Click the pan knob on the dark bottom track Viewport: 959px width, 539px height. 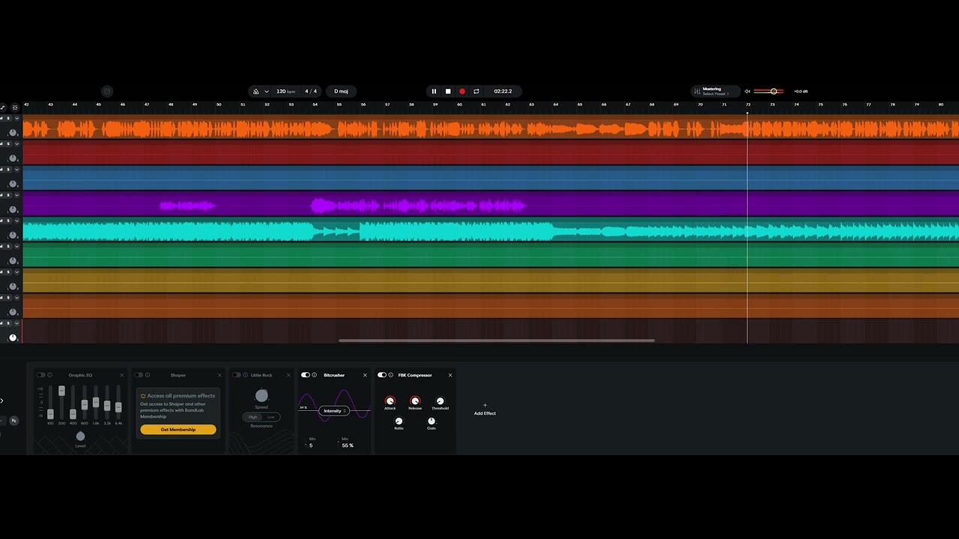(13, 338)
